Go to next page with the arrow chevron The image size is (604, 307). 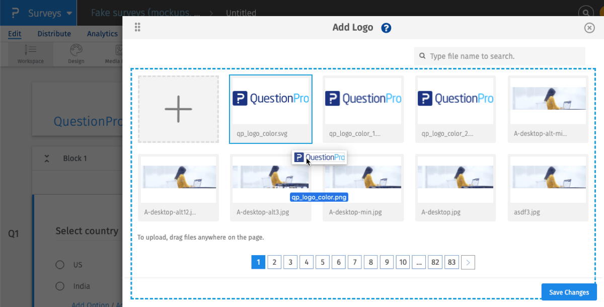tap(468, 262)
